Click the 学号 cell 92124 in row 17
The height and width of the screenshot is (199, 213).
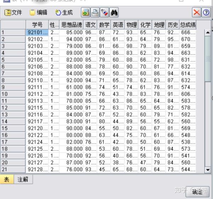tap(37, 142)
